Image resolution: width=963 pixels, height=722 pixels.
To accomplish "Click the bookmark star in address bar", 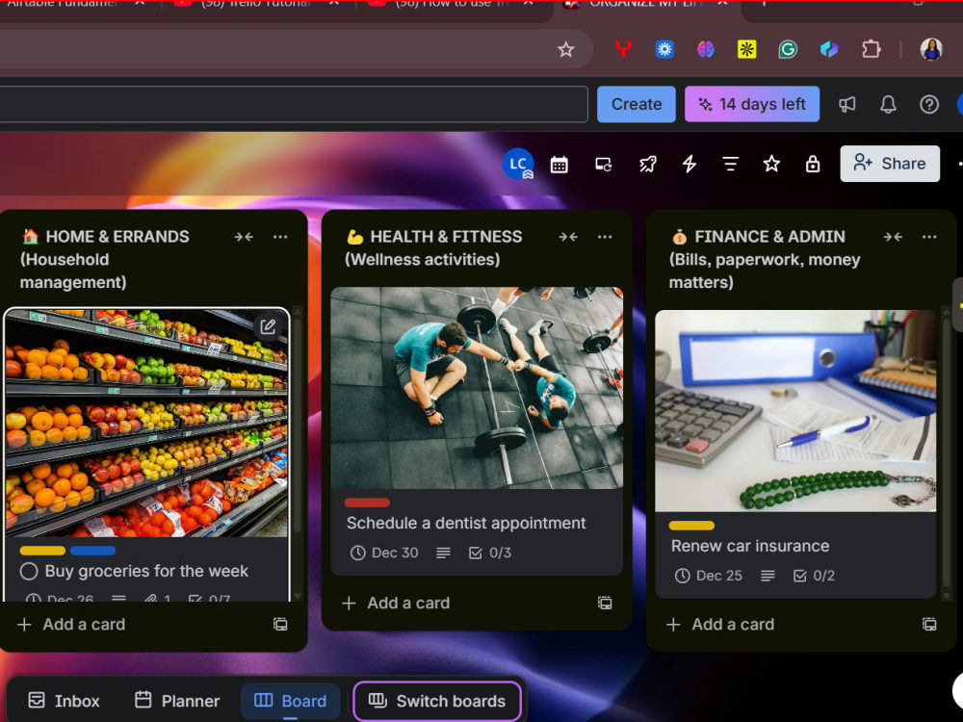I will pos(565,49).
